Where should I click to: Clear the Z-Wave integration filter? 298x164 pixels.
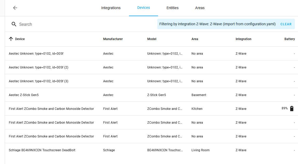[x=286, y=24]
